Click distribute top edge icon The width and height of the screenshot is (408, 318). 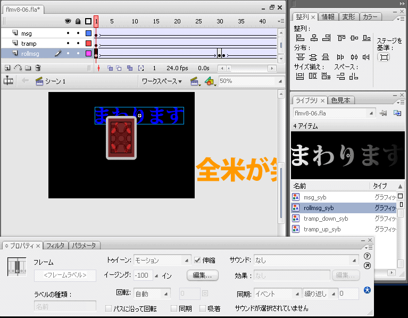click(300, 57)
